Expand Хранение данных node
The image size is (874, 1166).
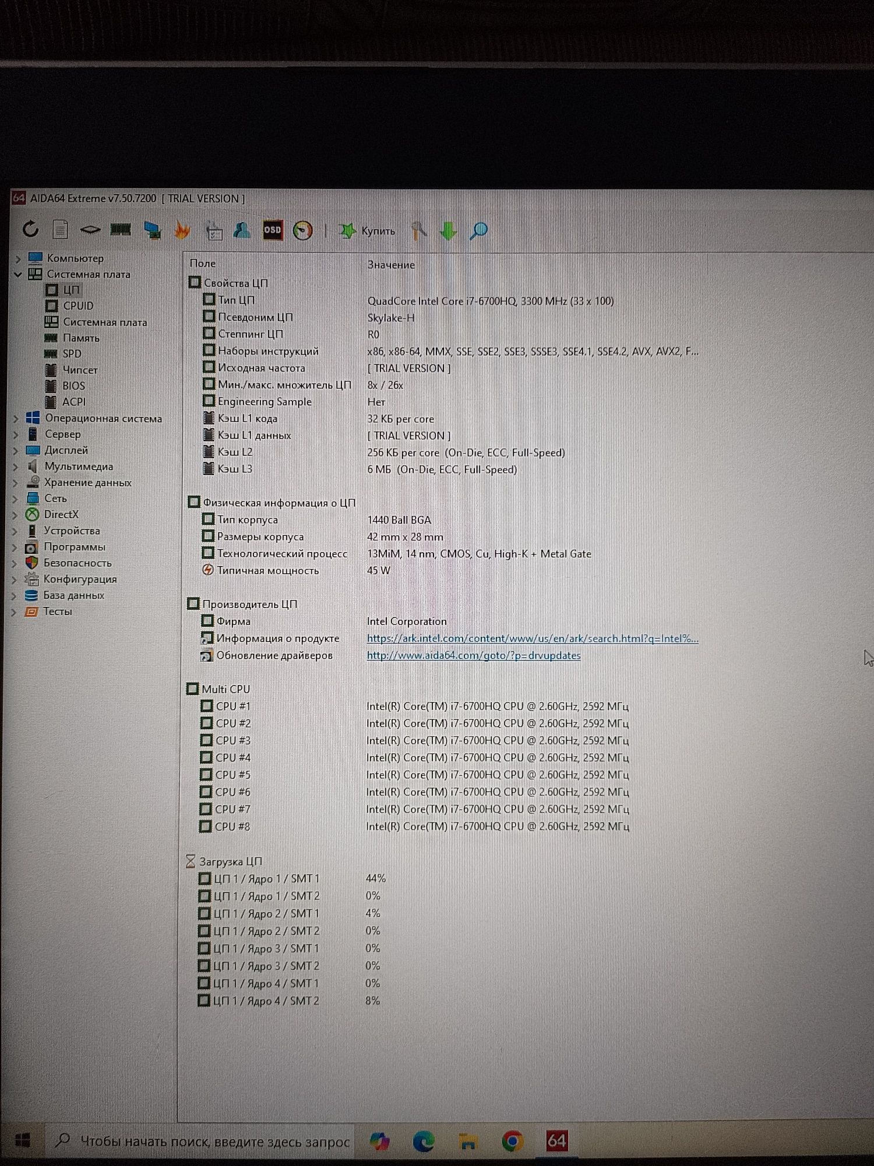[16, 483]
